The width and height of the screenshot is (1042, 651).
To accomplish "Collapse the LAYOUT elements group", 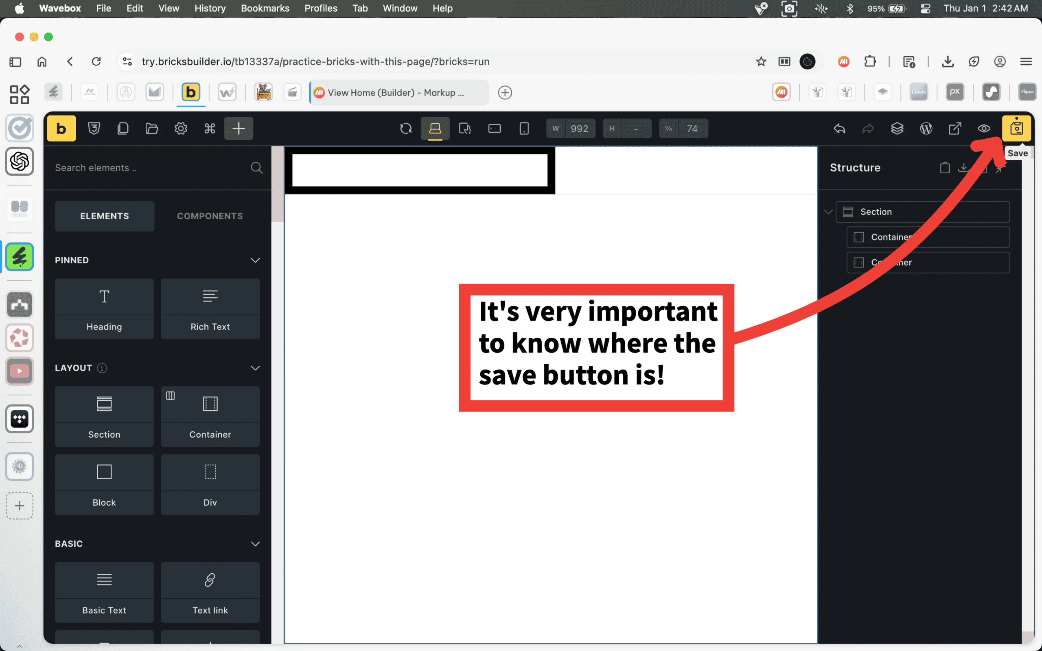I will tap(255, 368).
